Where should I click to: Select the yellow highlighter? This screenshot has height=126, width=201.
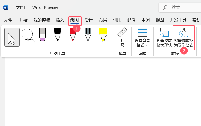click(103, 34)
